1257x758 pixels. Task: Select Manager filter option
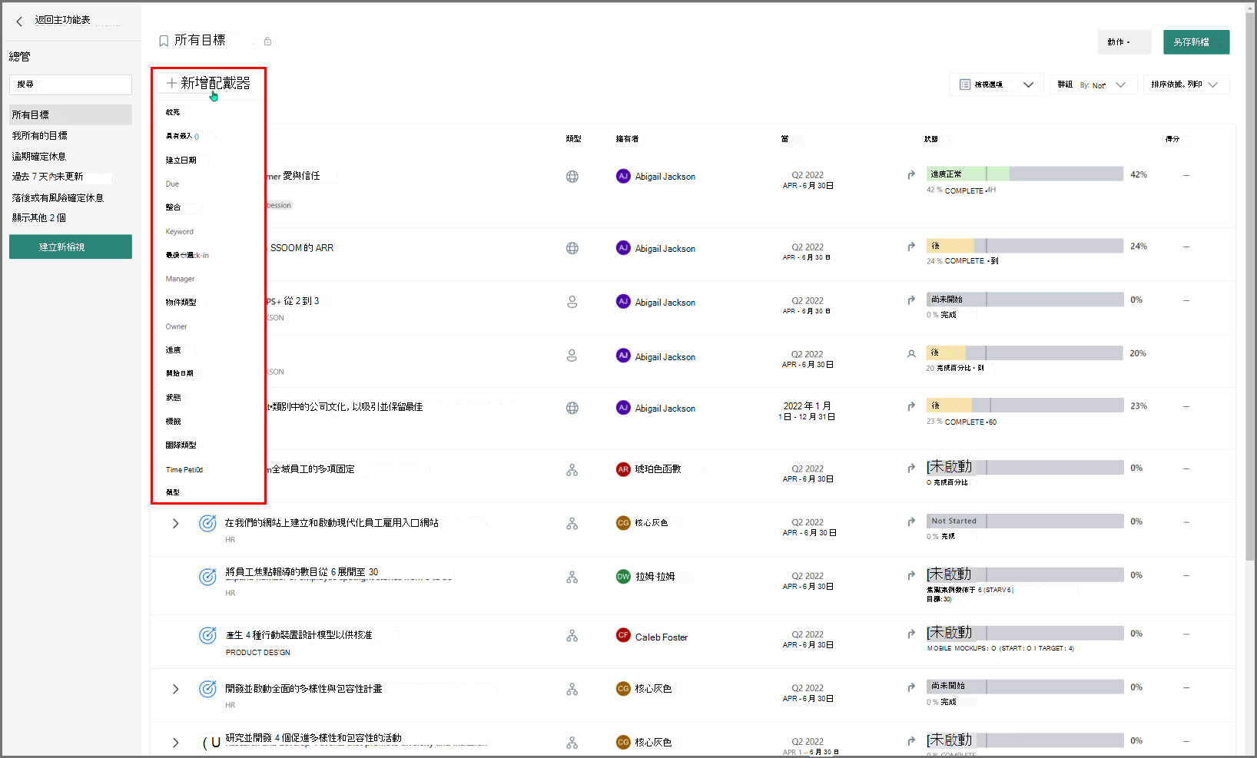180,280
